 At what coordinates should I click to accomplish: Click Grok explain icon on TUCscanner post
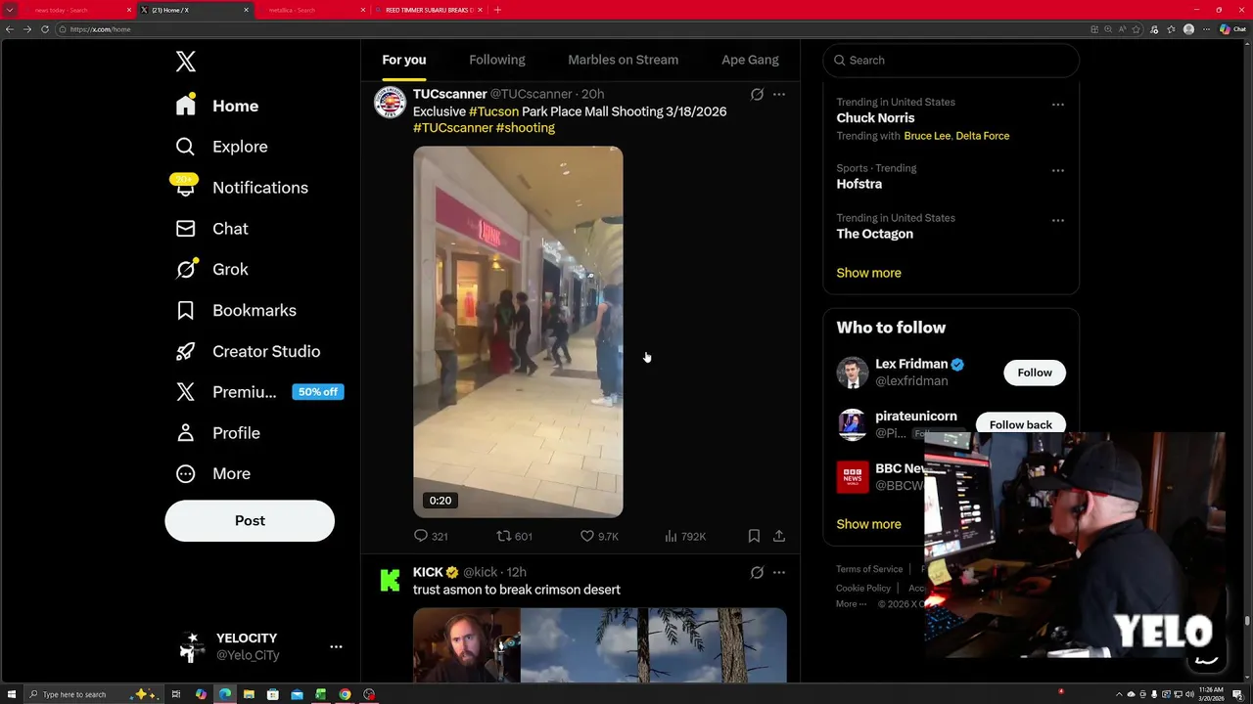[x=757, y=95]
